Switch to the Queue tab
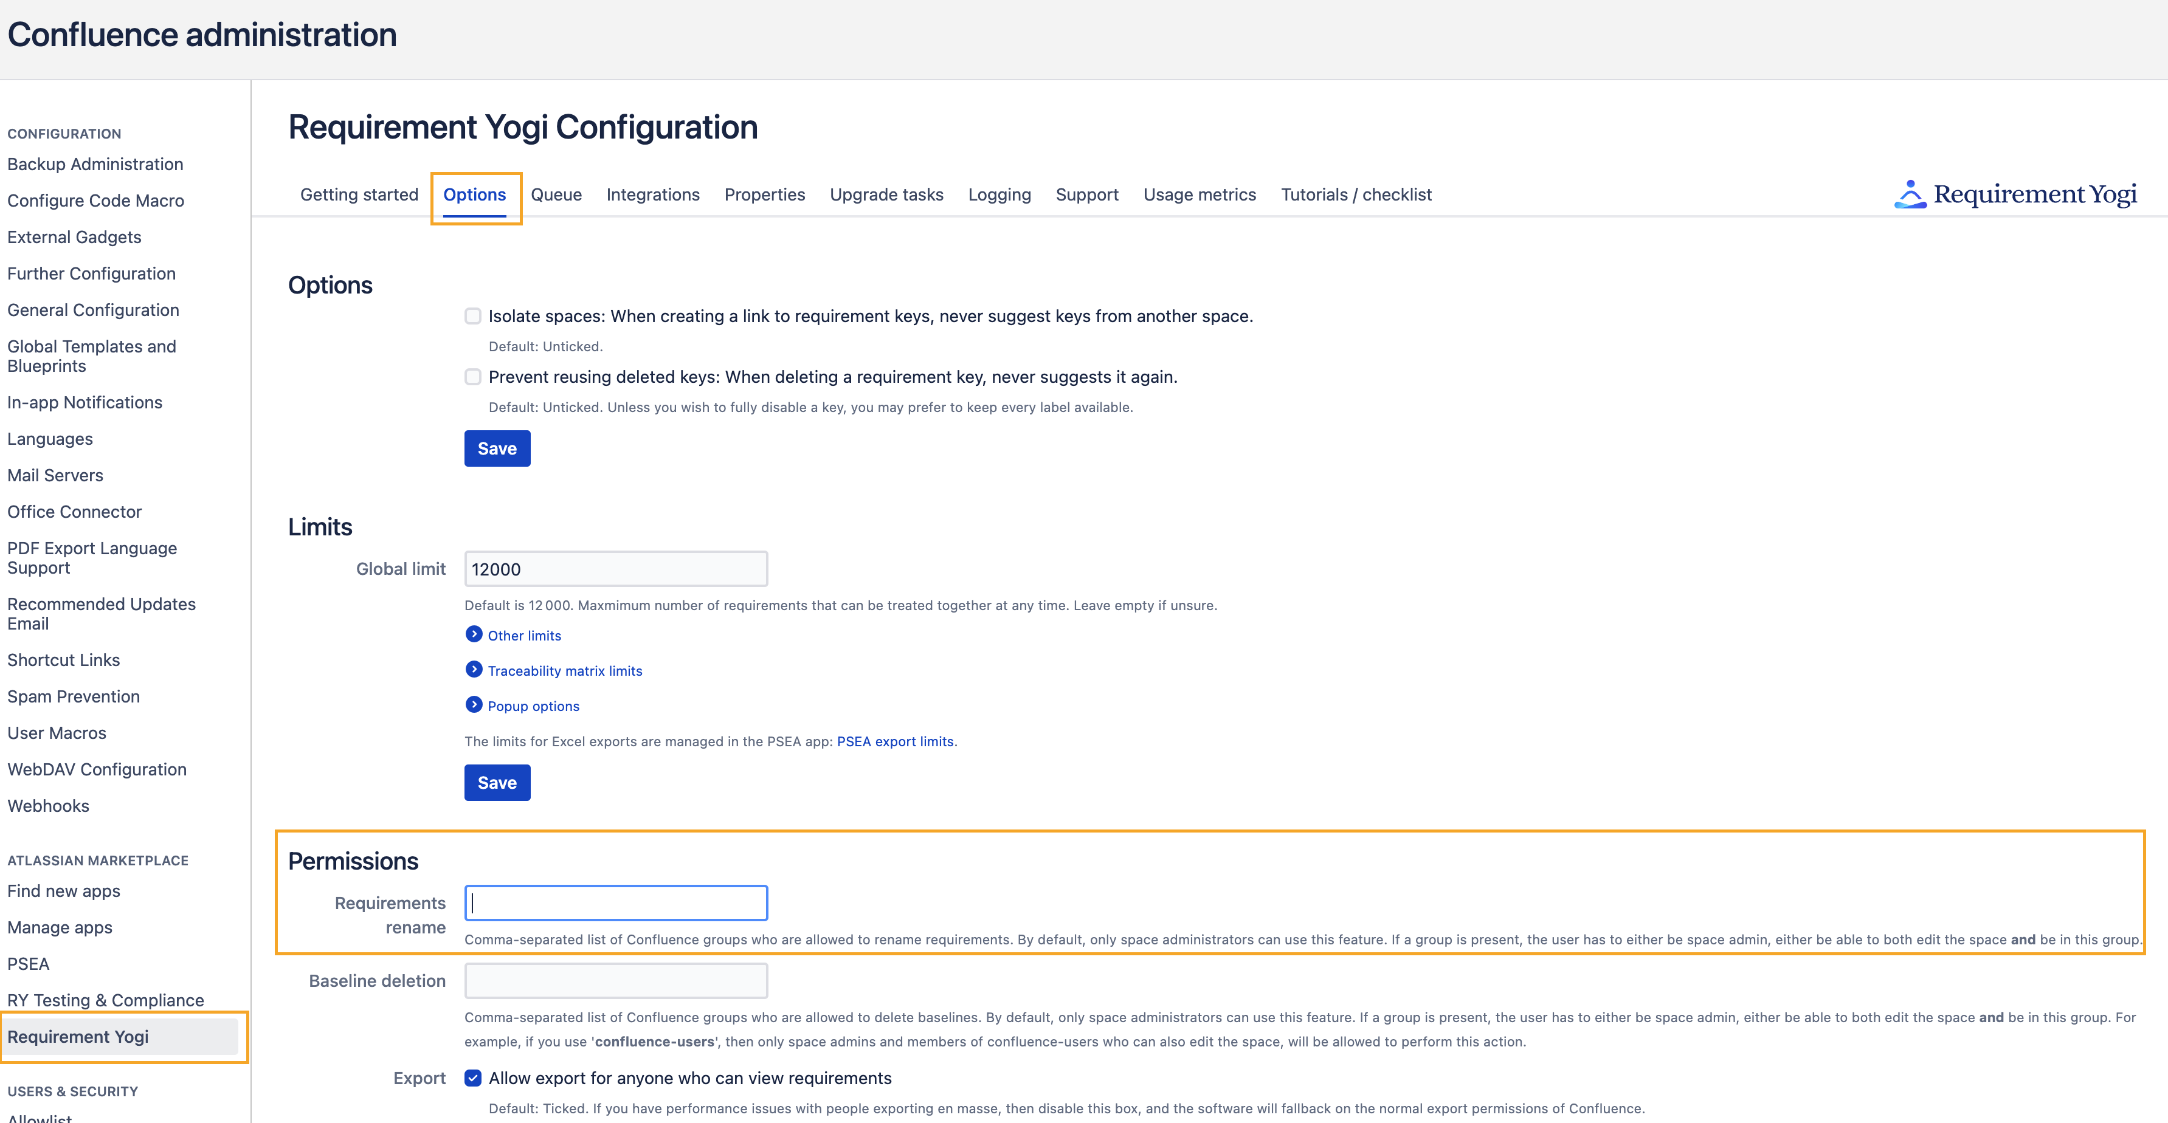Screen dimensions: 2168x1123 [556, 194]
